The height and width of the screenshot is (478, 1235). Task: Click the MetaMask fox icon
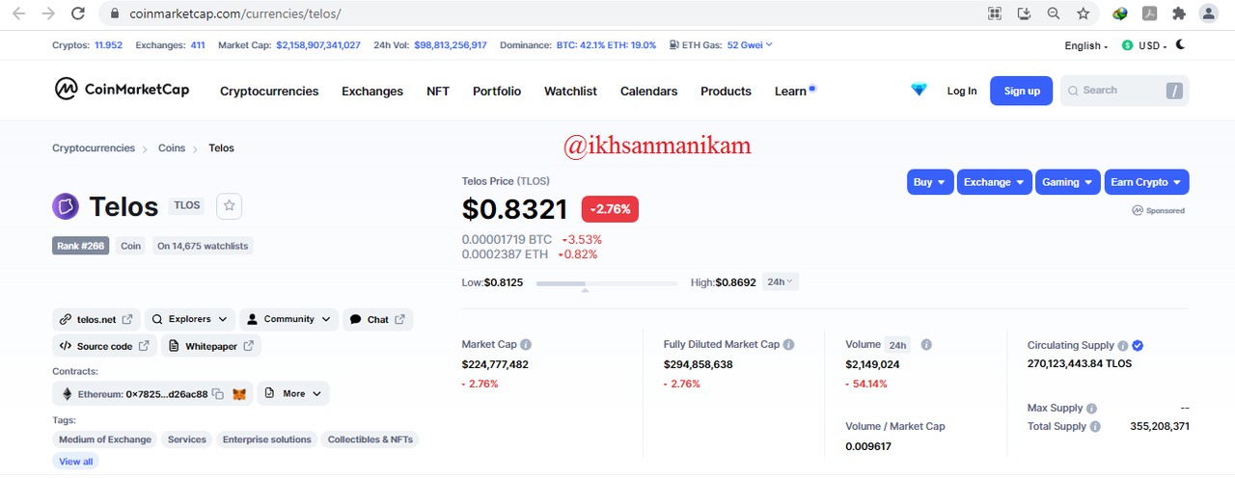pos(239,393)
